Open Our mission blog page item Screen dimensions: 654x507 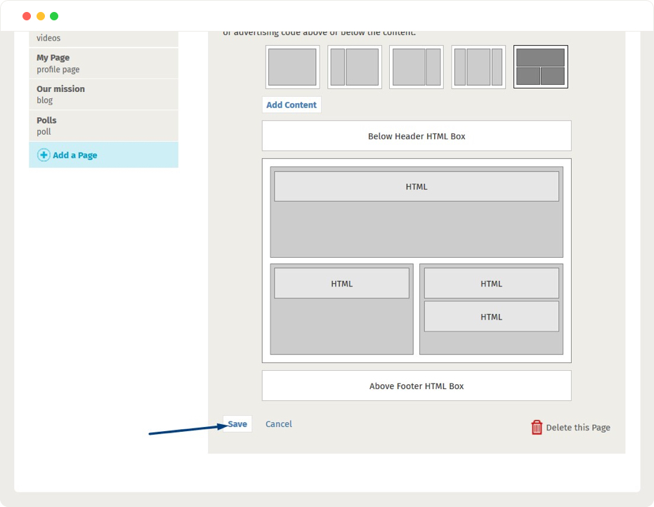pyautogui.click(x=103, y=95)
